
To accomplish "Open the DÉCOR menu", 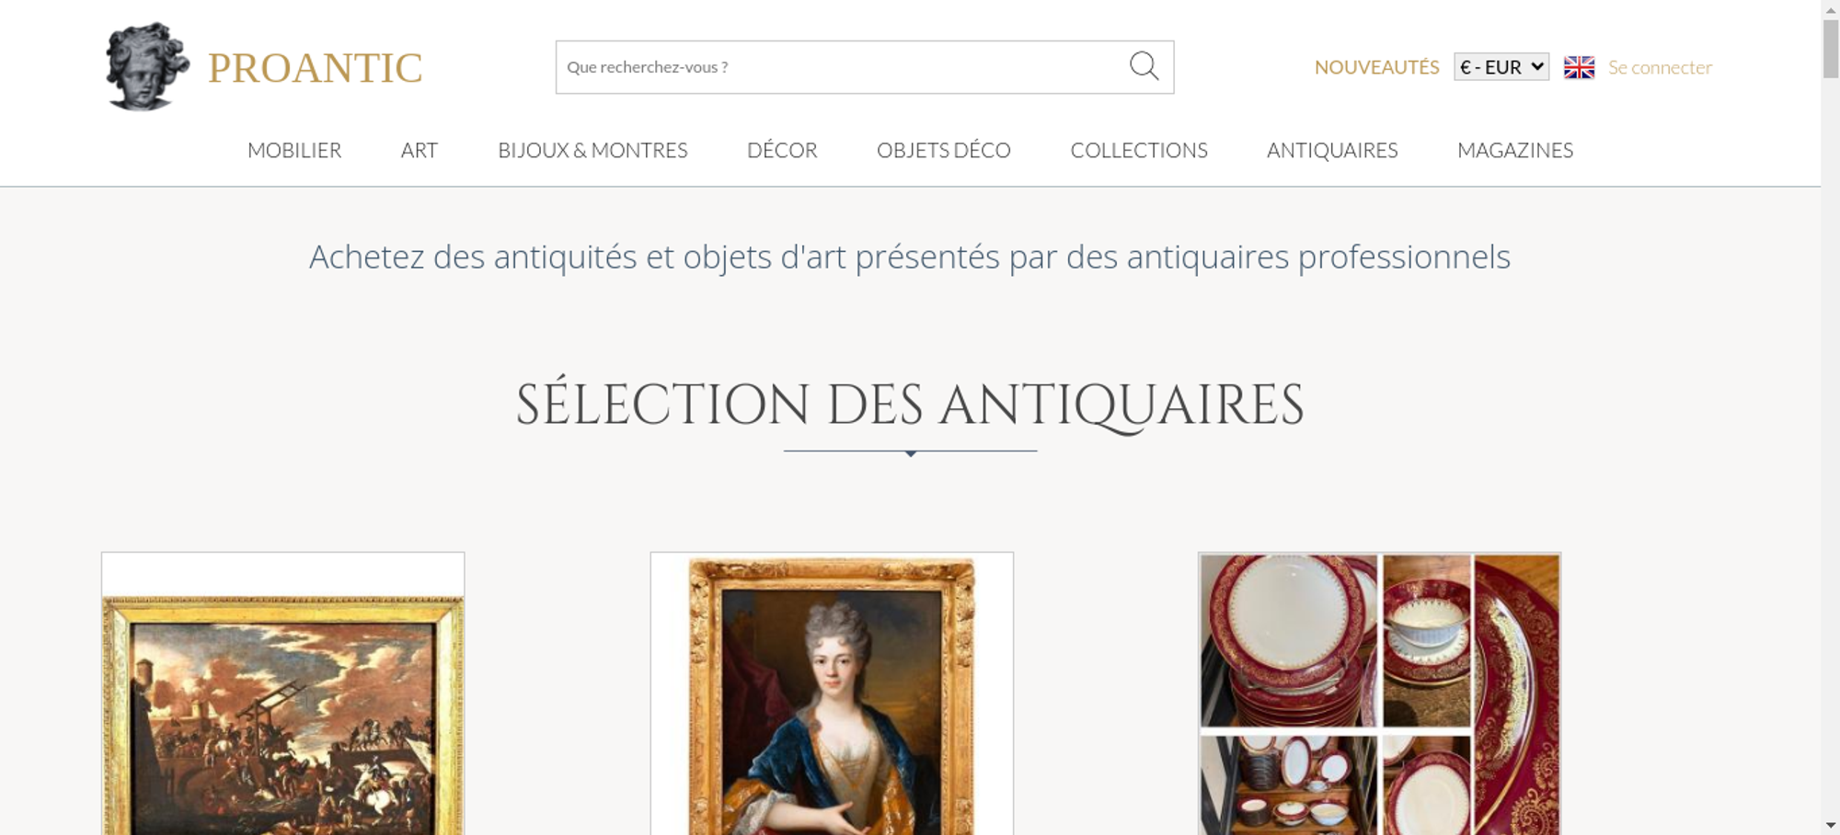I will pyautogui.click(x=782, y=150).
